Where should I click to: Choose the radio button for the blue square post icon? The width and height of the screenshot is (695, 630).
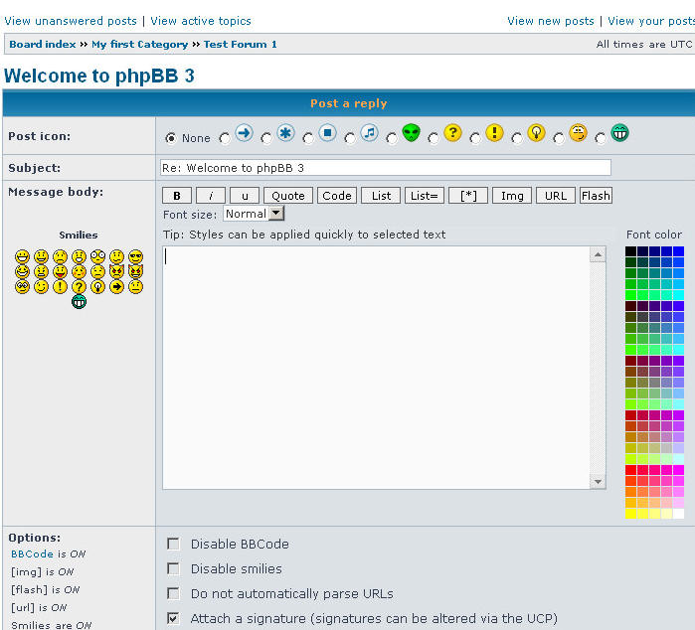pos(308,139)
